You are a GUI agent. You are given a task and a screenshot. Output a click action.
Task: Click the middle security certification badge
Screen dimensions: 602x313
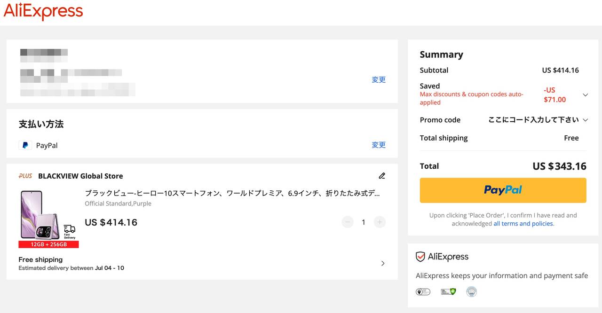point(448,292)
